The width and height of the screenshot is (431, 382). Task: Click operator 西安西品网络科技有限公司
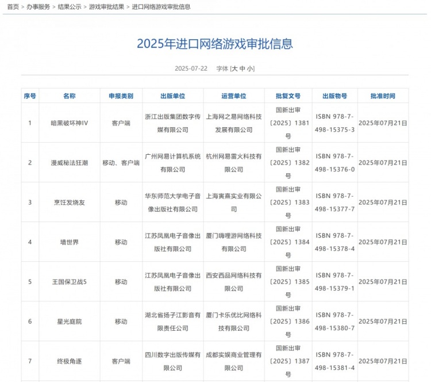click(x=234, y=282)
